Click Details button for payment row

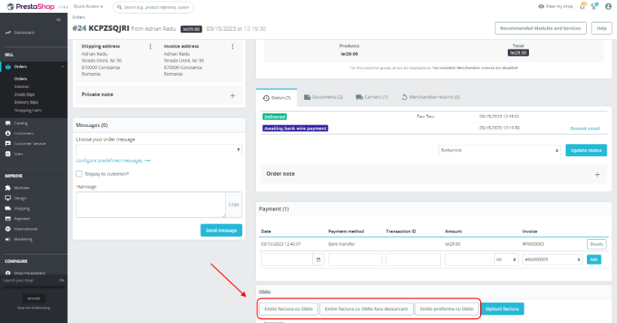[597, 244]
